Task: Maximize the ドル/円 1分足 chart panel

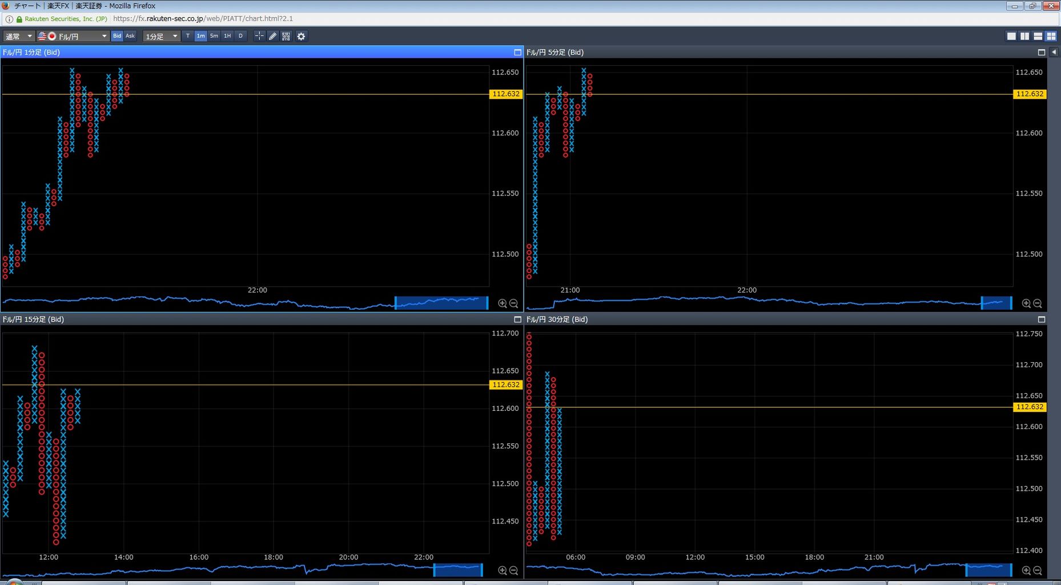Action: (x=517, y=52)
